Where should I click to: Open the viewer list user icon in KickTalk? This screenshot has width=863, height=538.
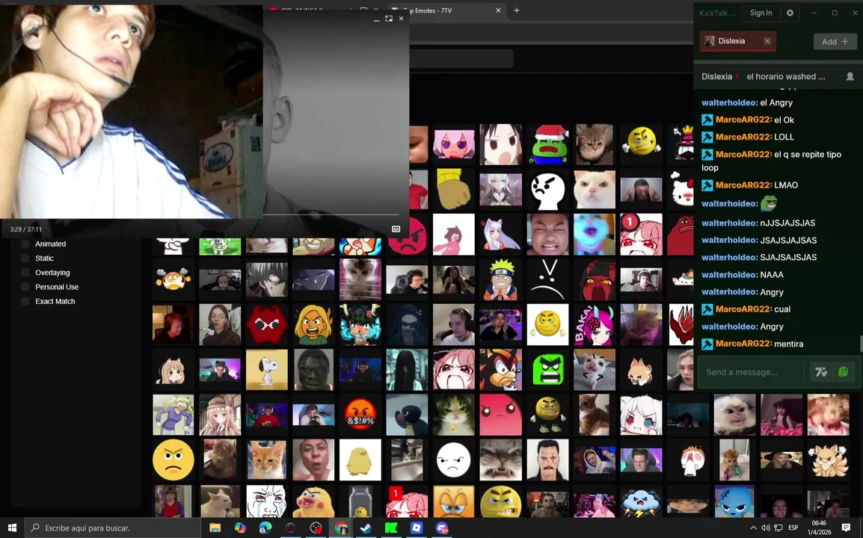850,76
